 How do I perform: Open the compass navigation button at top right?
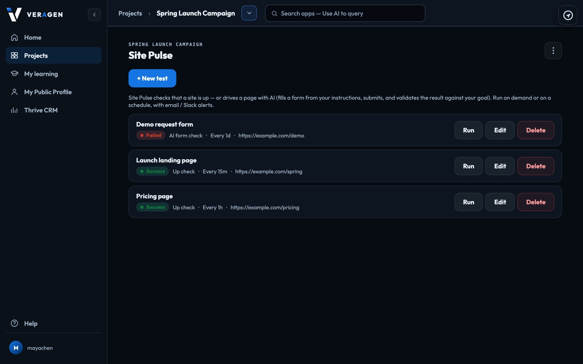[568, 15]
